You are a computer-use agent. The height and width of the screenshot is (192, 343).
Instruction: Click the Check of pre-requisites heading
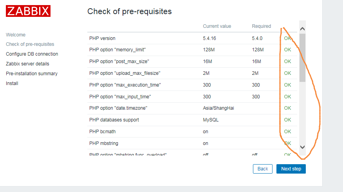point(129,11)
